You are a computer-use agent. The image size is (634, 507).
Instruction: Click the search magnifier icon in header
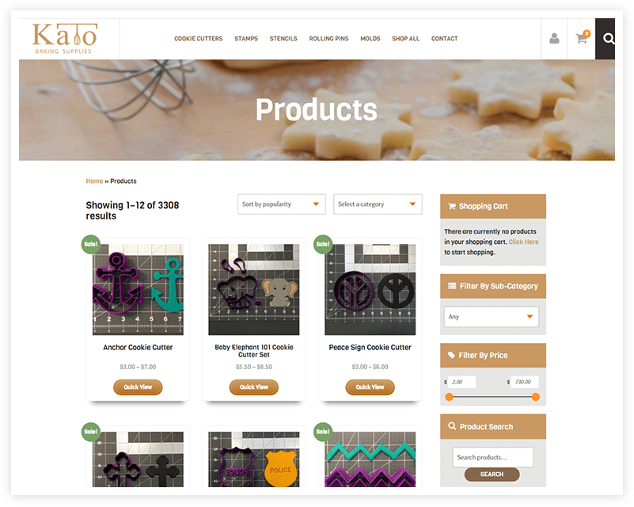click(x=608, y=39)
